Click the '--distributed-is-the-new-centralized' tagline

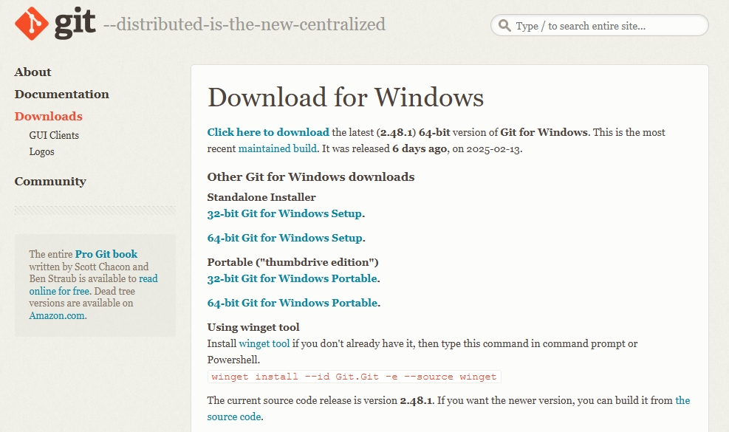click(244, 24)
